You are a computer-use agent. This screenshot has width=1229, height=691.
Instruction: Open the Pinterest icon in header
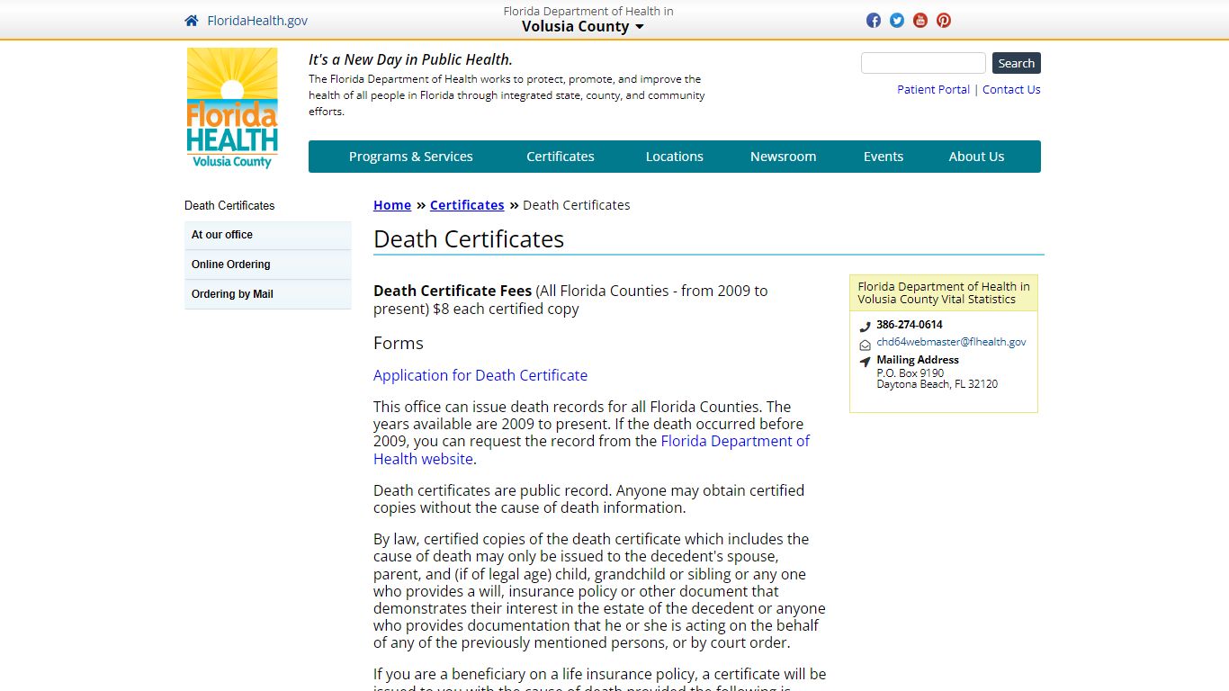(x=944, y=21)
